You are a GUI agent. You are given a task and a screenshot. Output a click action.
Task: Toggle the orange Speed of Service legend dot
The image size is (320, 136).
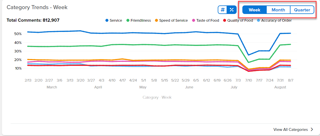pos(156,21)
